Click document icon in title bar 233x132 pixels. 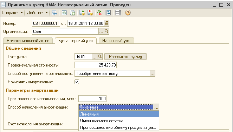pyautogui.click(x=4, y=5)
